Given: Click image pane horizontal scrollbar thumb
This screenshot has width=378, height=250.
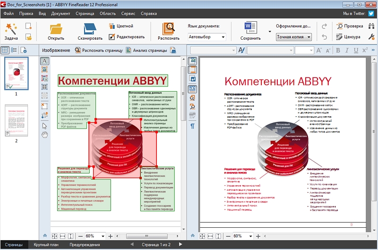Looking at the screenshot, I should pos(146,236).
